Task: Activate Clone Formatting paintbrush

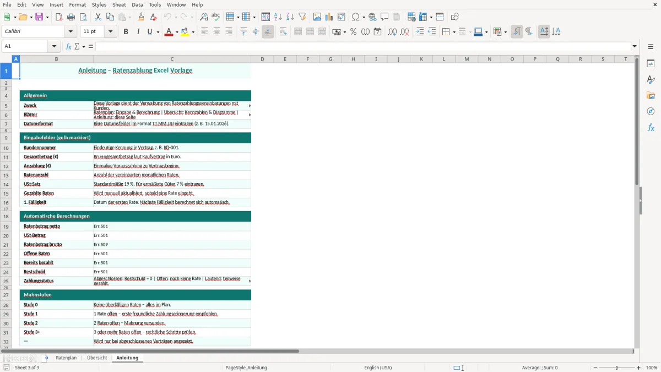Action: 141,17
